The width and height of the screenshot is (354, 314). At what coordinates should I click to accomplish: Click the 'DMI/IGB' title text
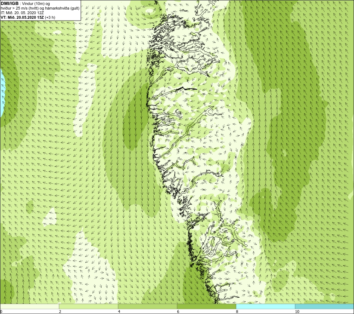10,4
